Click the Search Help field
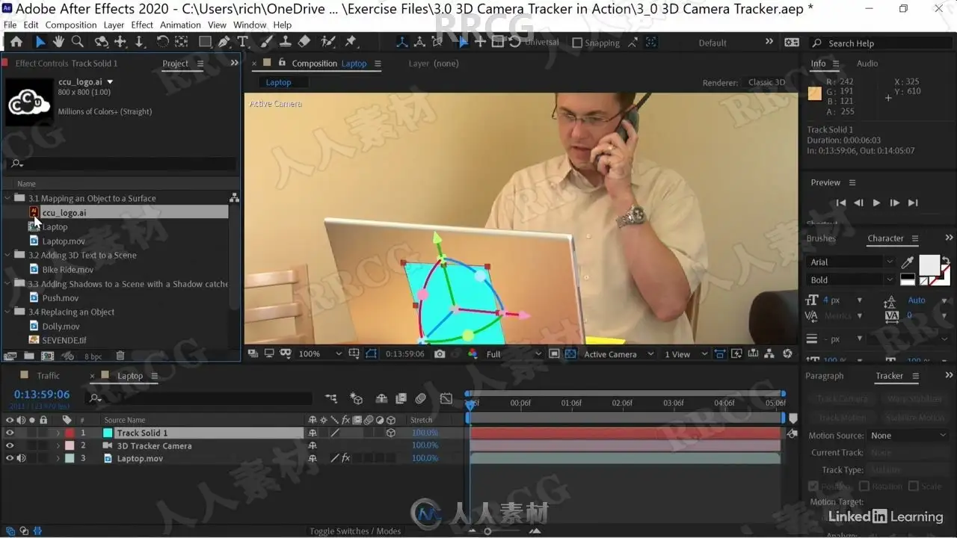Screen dimensions: 957x538 (881, 43)
